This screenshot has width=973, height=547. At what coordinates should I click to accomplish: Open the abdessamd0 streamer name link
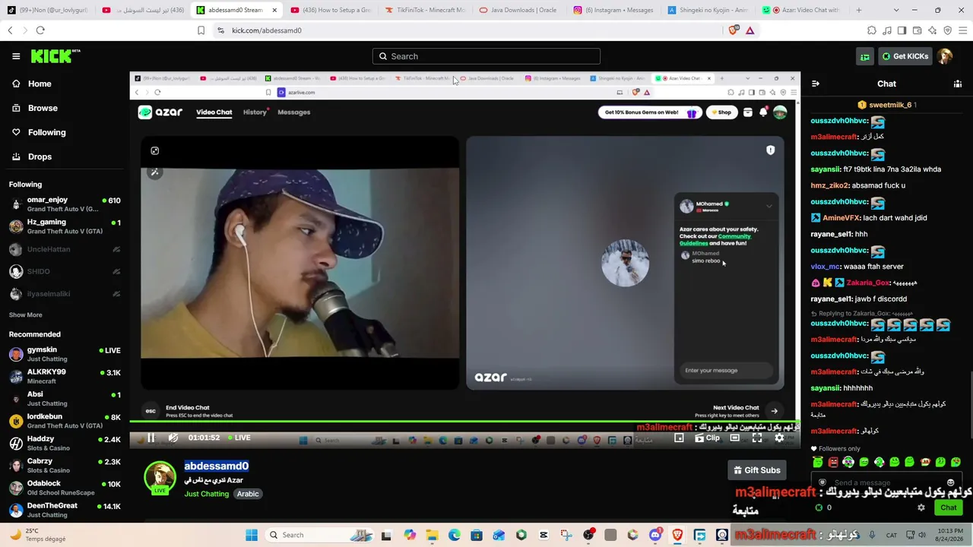217,466
